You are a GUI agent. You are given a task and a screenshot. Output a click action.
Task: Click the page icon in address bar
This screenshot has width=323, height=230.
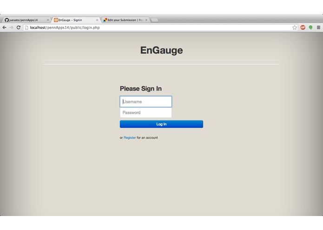coord(26,27)
